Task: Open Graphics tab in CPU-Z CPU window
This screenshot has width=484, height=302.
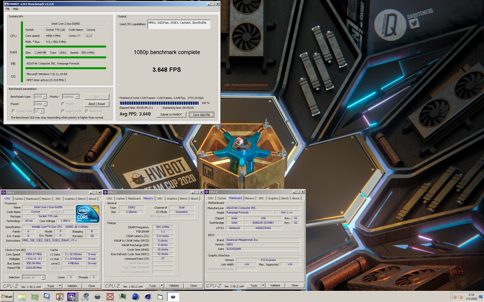Action: [x=70, y=199]
